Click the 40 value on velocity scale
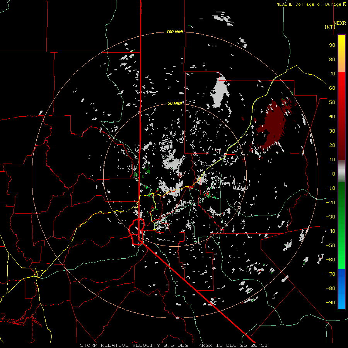 coord(332,116)
